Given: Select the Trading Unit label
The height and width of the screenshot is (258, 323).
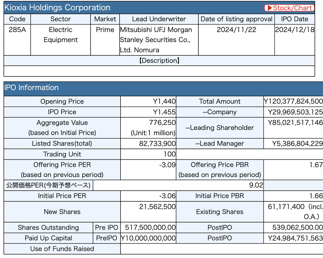Looking at the screenshot, I should [x=62, y=154].
